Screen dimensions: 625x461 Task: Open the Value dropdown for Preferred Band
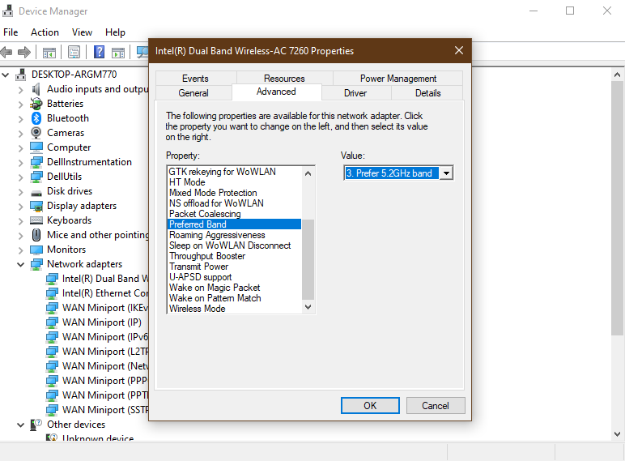[x=446, y=173]
